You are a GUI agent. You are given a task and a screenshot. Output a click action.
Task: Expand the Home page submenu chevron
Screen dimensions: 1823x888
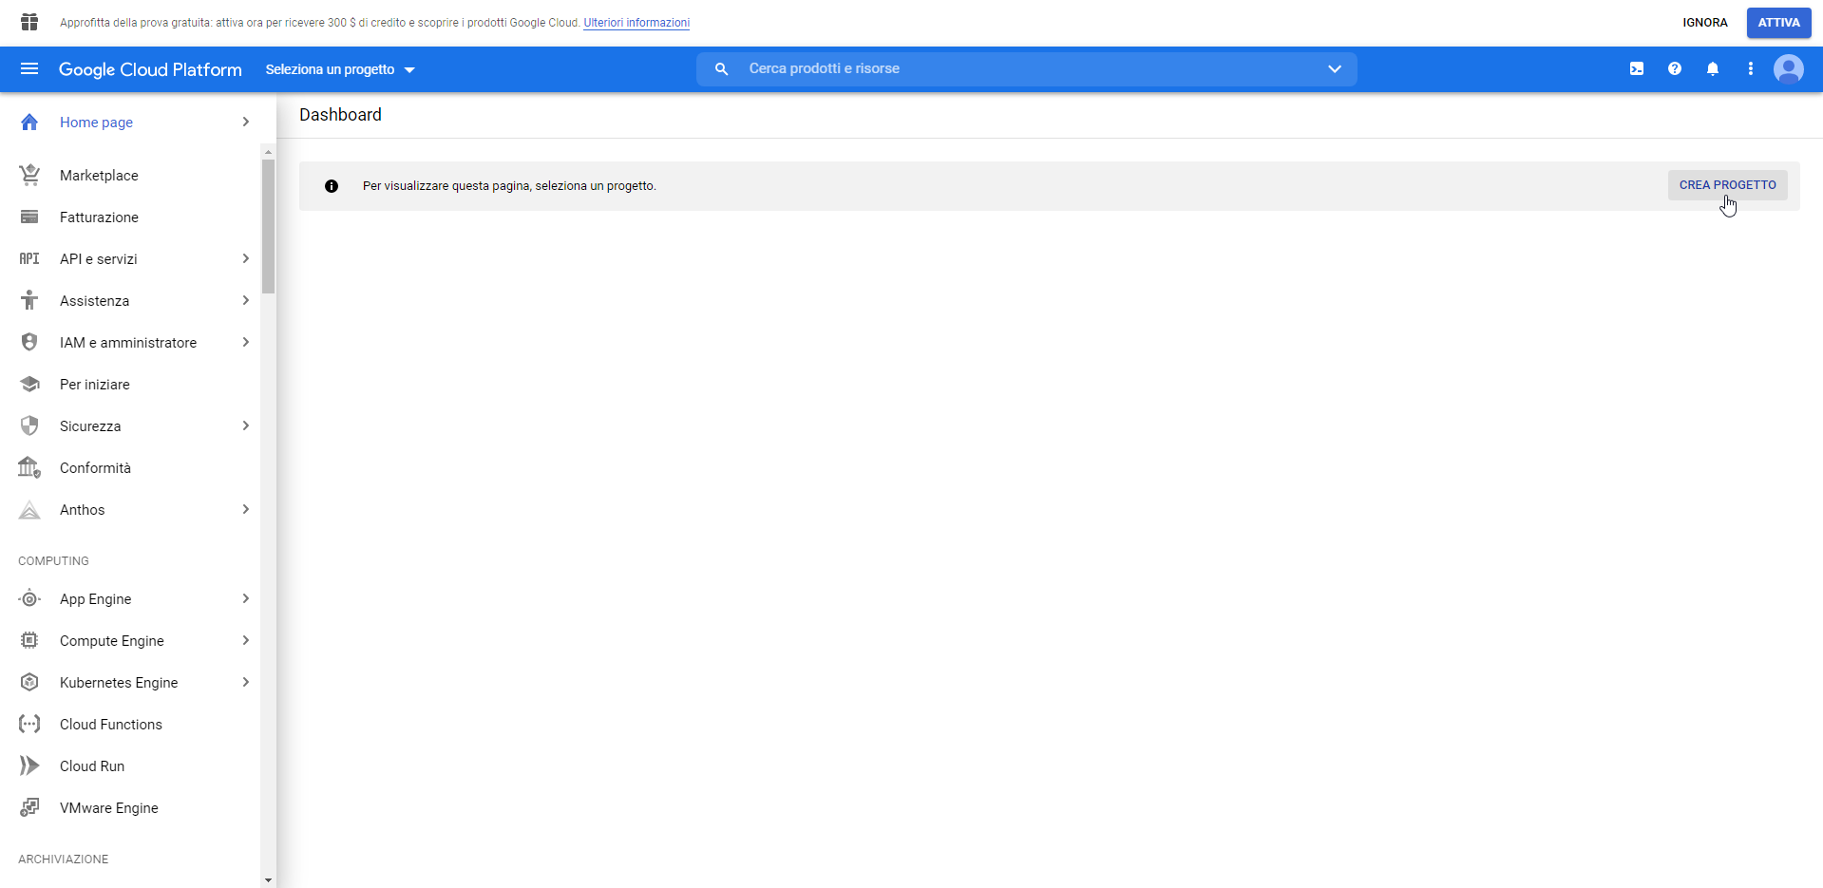[x=246, y=122]
